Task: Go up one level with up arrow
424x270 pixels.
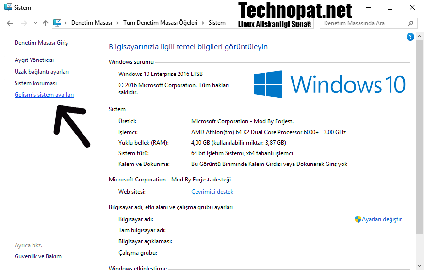Action: pos(46,23)
